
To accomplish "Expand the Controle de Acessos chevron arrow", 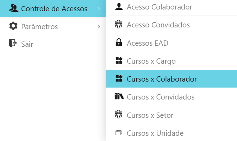I will click(x=99, y=9).
